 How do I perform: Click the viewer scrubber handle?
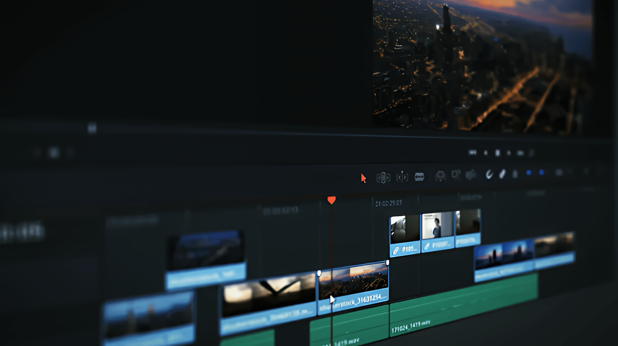(x=92, y=128)
